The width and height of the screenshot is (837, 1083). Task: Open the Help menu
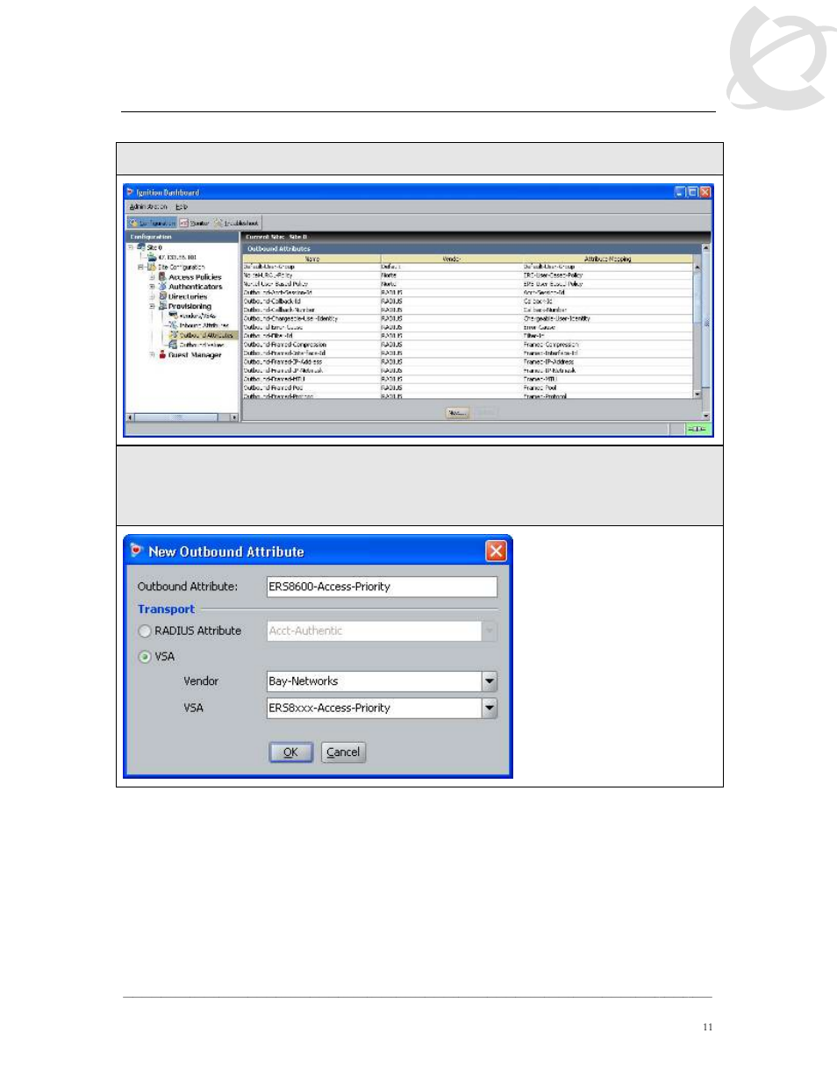tap(182, 207)
